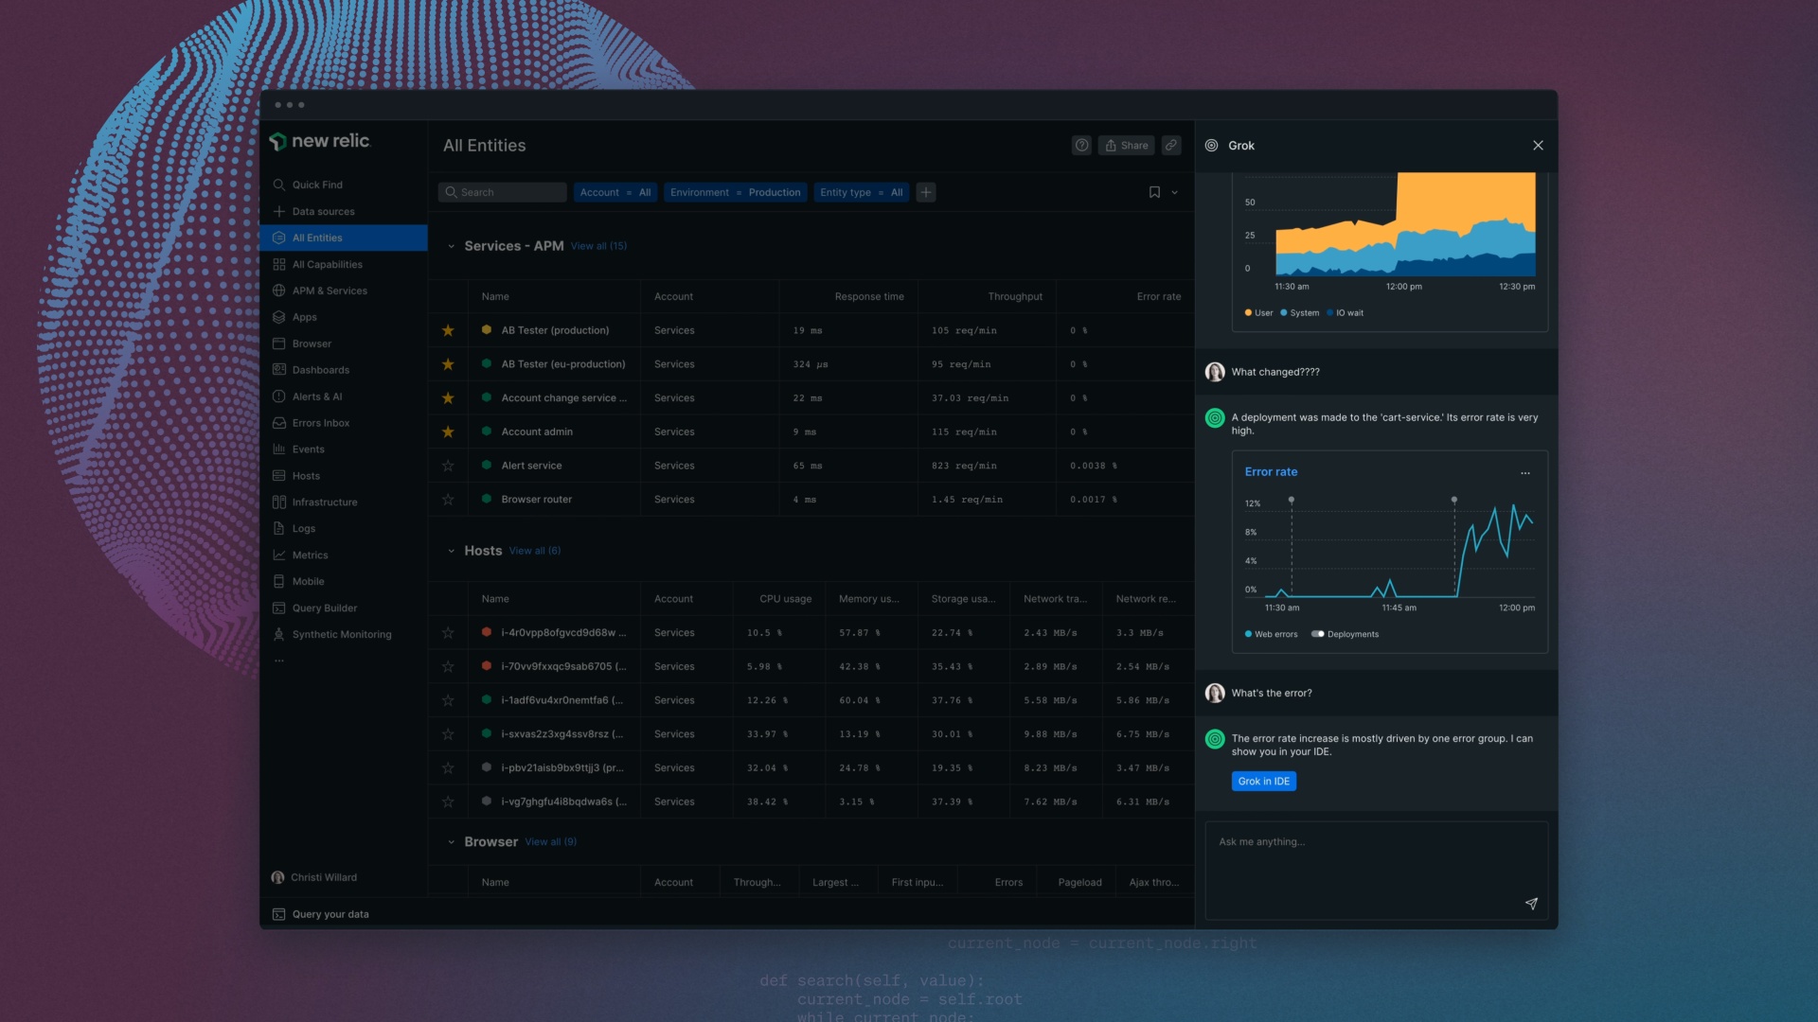Unfavorite AB Tester (eu-production) star
The image size is (1818, 1022).
point(448,364)
